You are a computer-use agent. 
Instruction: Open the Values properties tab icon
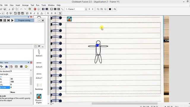coord(16,67)
